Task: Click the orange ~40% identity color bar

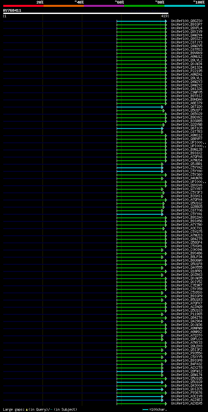Action: tap(63, 6)
